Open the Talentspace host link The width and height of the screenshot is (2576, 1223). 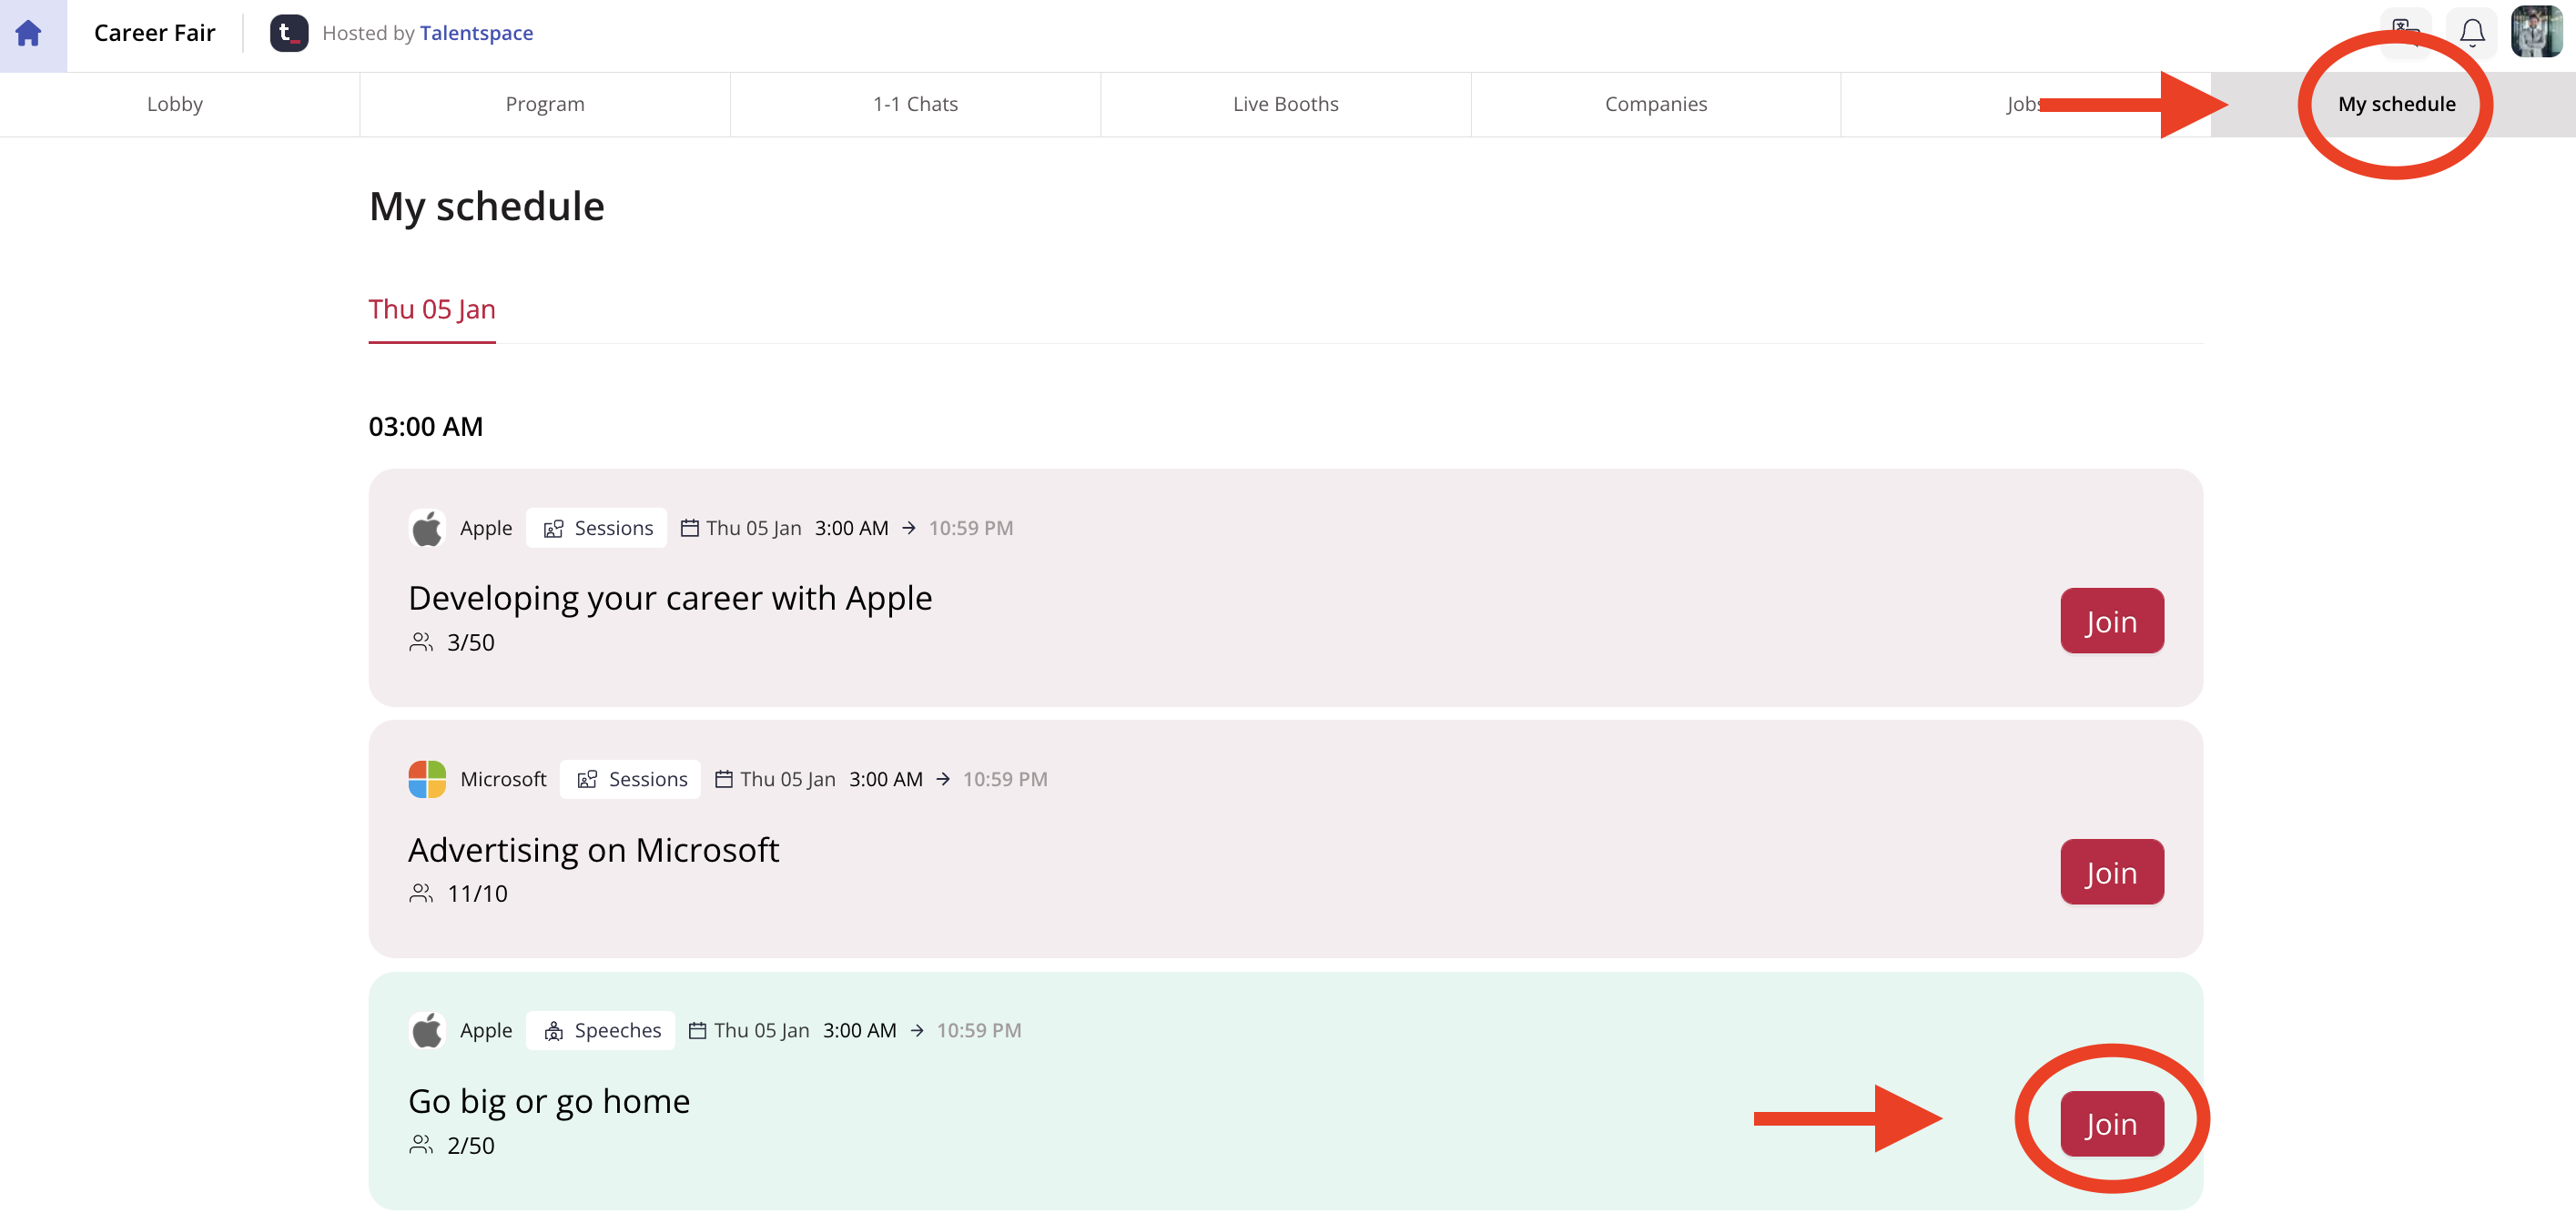476,33
